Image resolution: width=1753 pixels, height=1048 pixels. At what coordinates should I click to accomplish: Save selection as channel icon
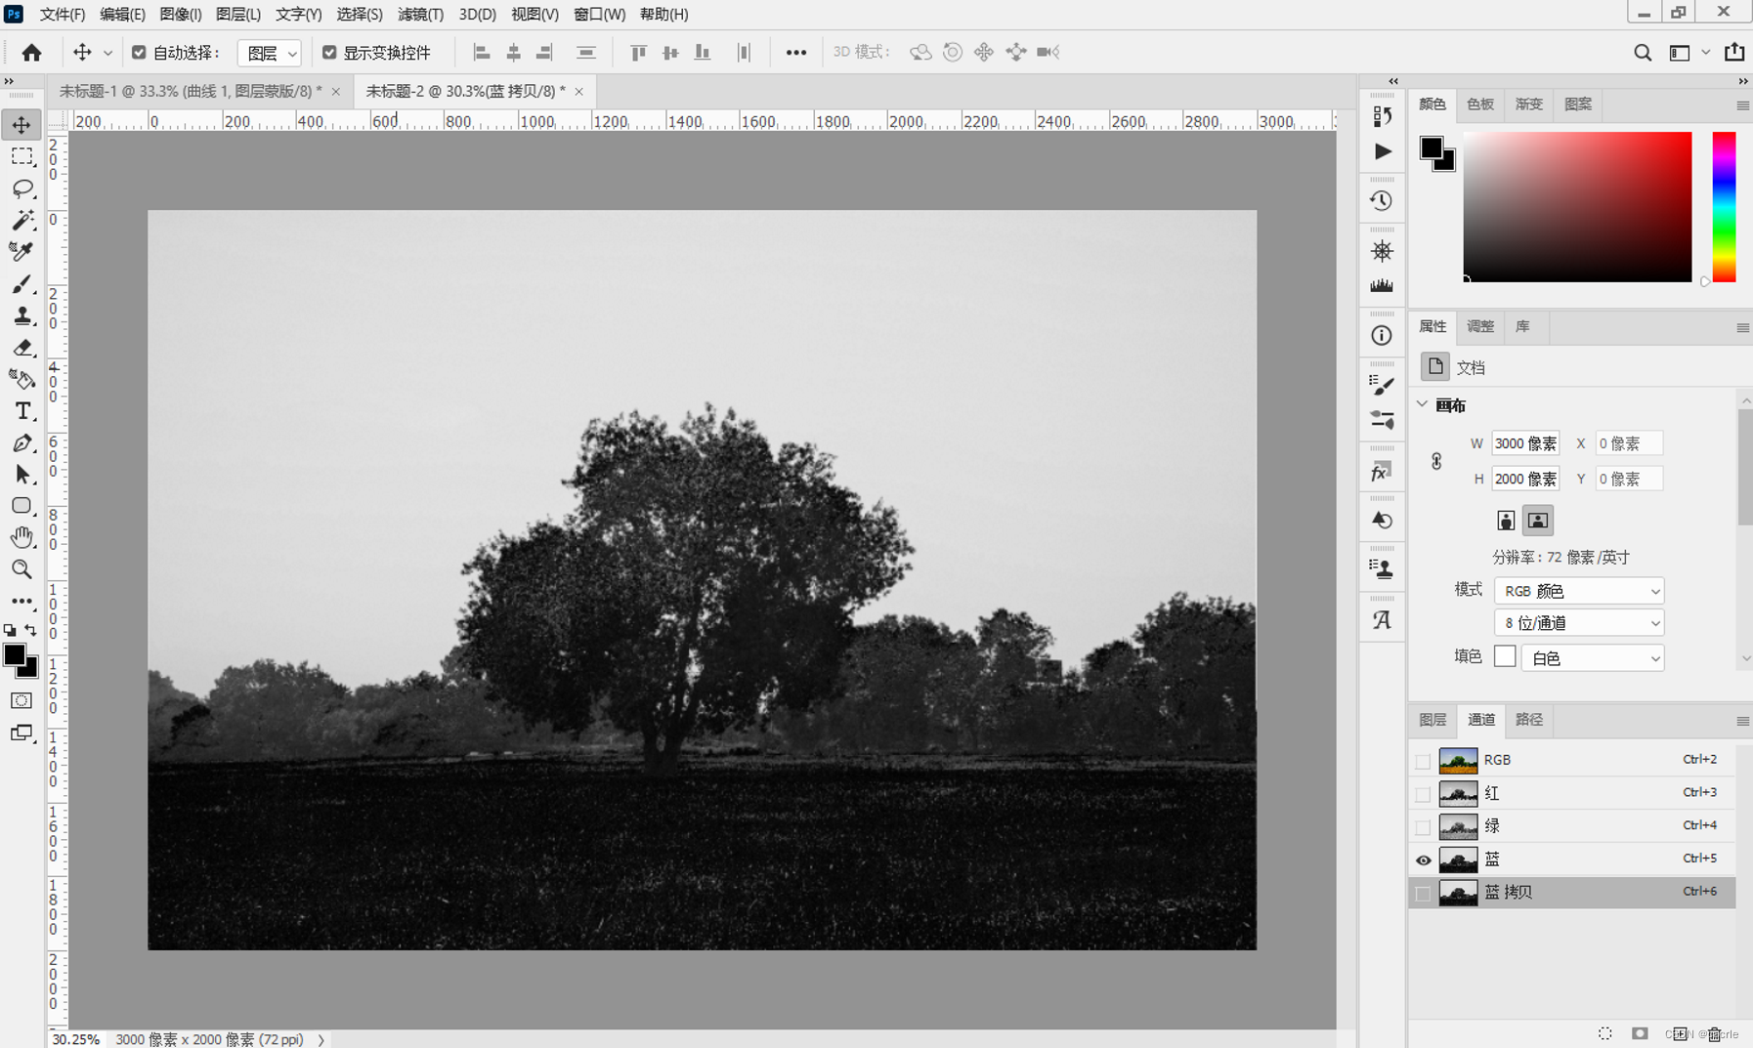[1640, 1033]
